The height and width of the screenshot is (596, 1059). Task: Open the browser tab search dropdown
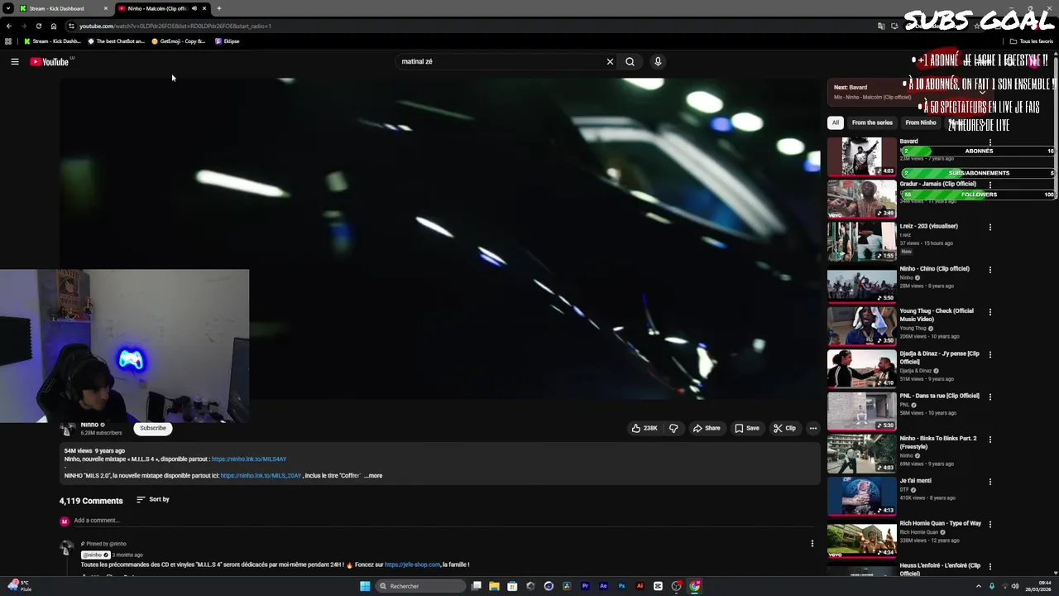coord(8,8)
